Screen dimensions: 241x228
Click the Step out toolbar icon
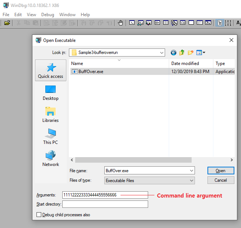coord(100,23)
